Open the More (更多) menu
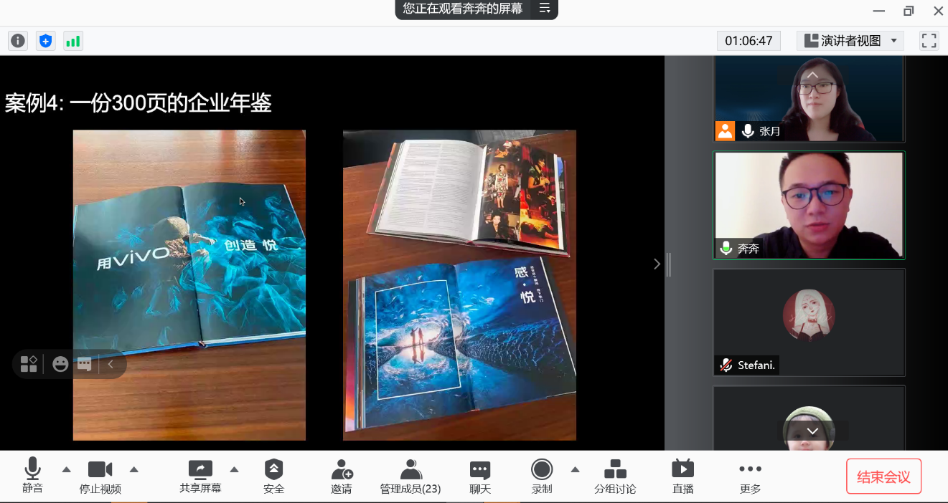This screenshot has height=503, width=948. pyautogui.click(x=750, y=476)
